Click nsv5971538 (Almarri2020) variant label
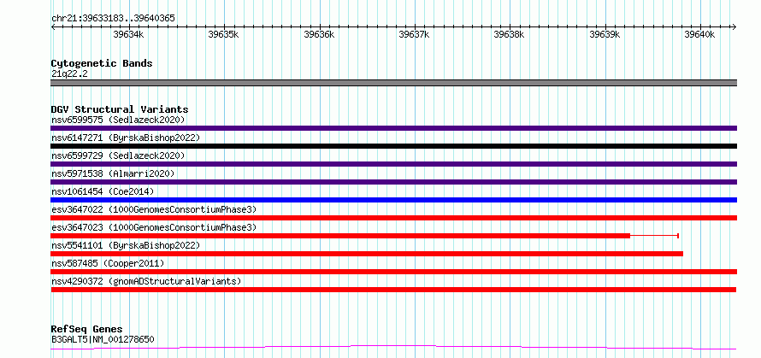 pos(113,173)
